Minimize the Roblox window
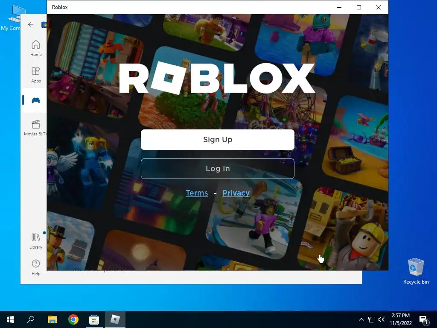Viewport: 437px width, 328px height. coord(339,7)
